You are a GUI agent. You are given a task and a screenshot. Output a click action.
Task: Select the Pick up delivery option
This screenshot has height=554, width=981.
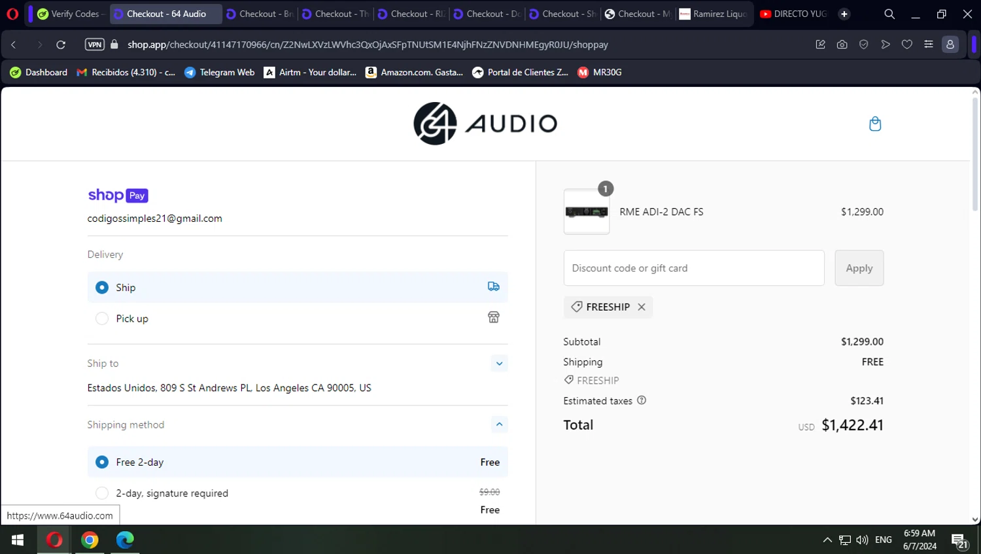coord(298,319)
